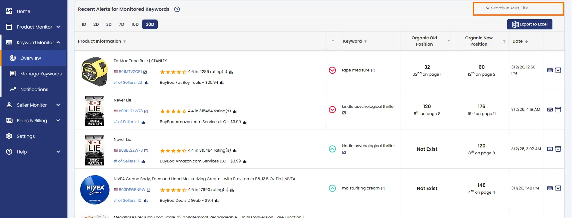Sort by Organic Old Position column

[449, 41]
